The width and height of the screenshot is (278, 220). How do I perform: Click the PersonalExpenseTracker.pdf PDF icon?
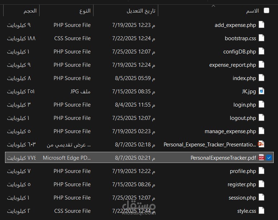[261, 157]
